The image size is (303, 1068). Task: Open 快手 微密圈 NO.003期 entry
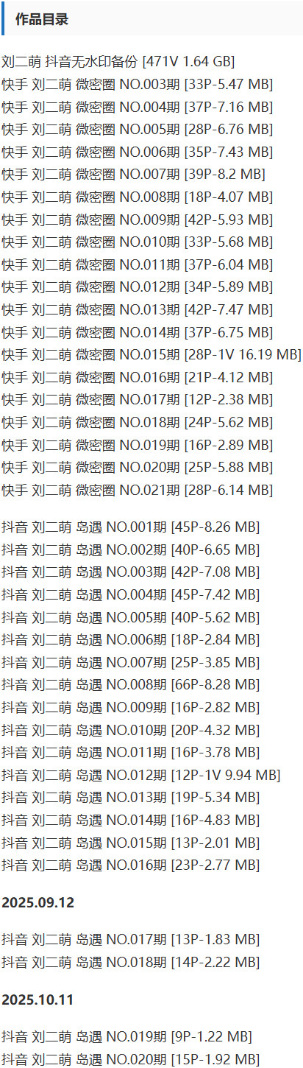point(137,85)
